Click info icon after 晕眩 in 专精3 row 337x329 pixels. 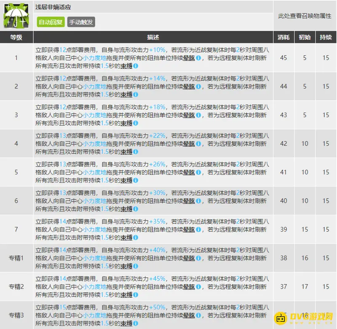(198, 315)
